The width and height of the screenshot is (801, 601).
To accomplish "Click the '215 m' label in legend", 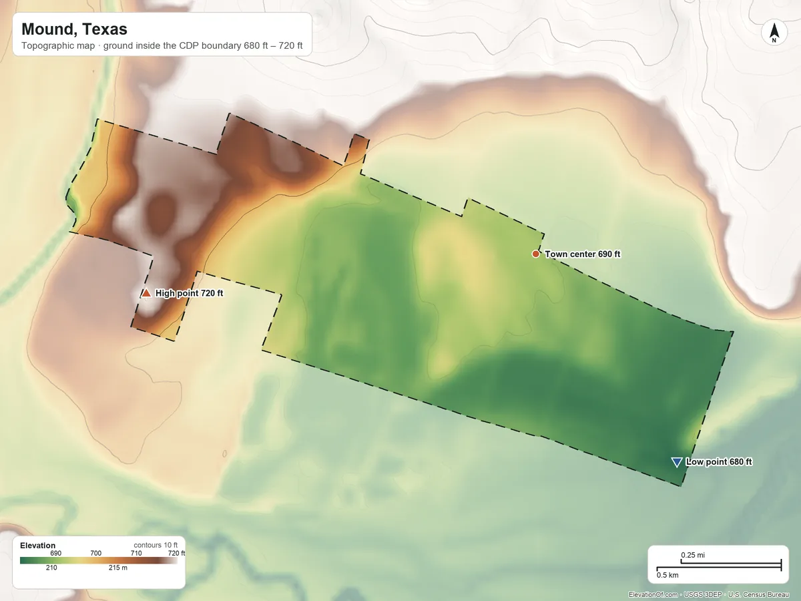I will point(118,568).
